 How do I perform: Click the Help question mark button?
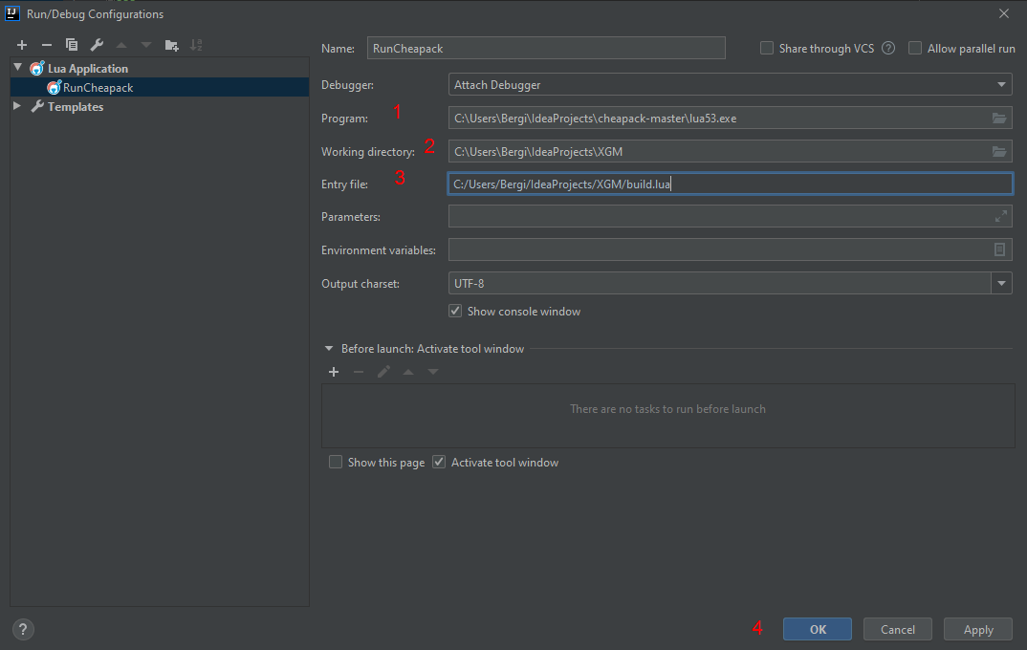click(24, 629)
